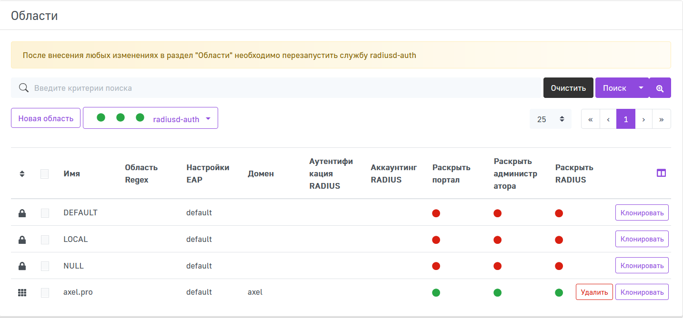
Task: Click the grid drag handle for axel.pro
Action: pos(22,293)
